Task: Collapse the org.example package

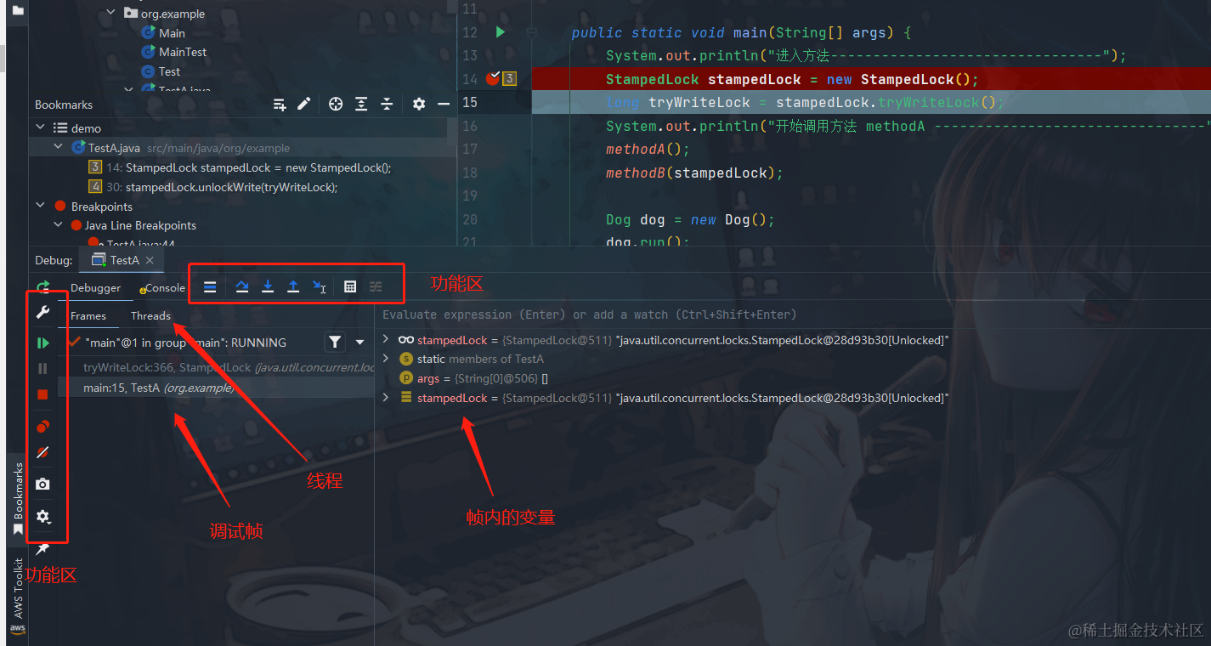Action: [x=111, y=14]
